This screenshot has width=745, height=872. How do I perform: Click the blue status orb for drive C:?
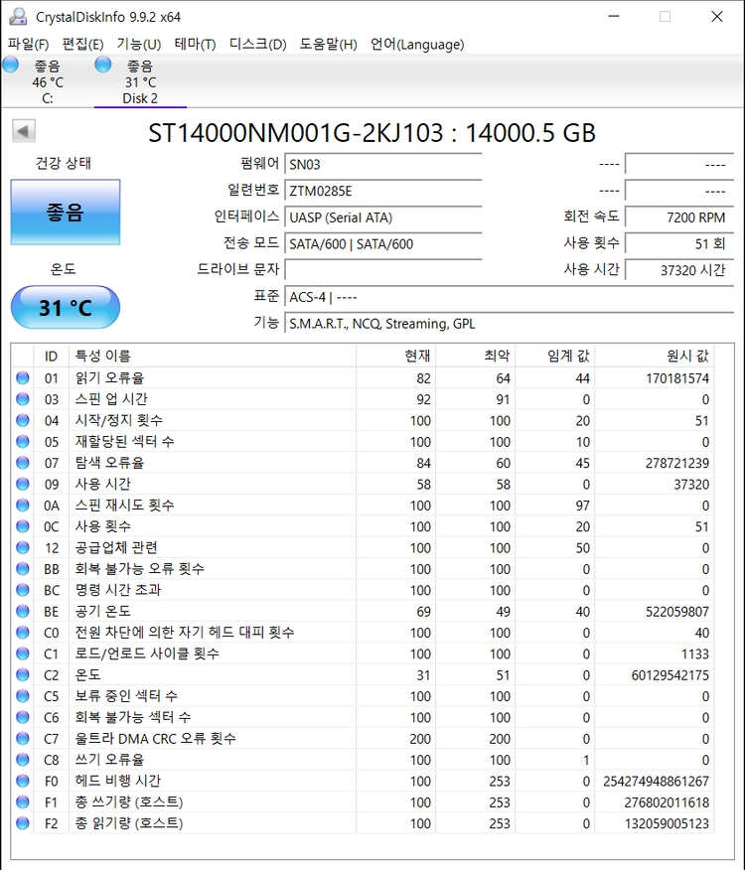[x=11, y=65]
